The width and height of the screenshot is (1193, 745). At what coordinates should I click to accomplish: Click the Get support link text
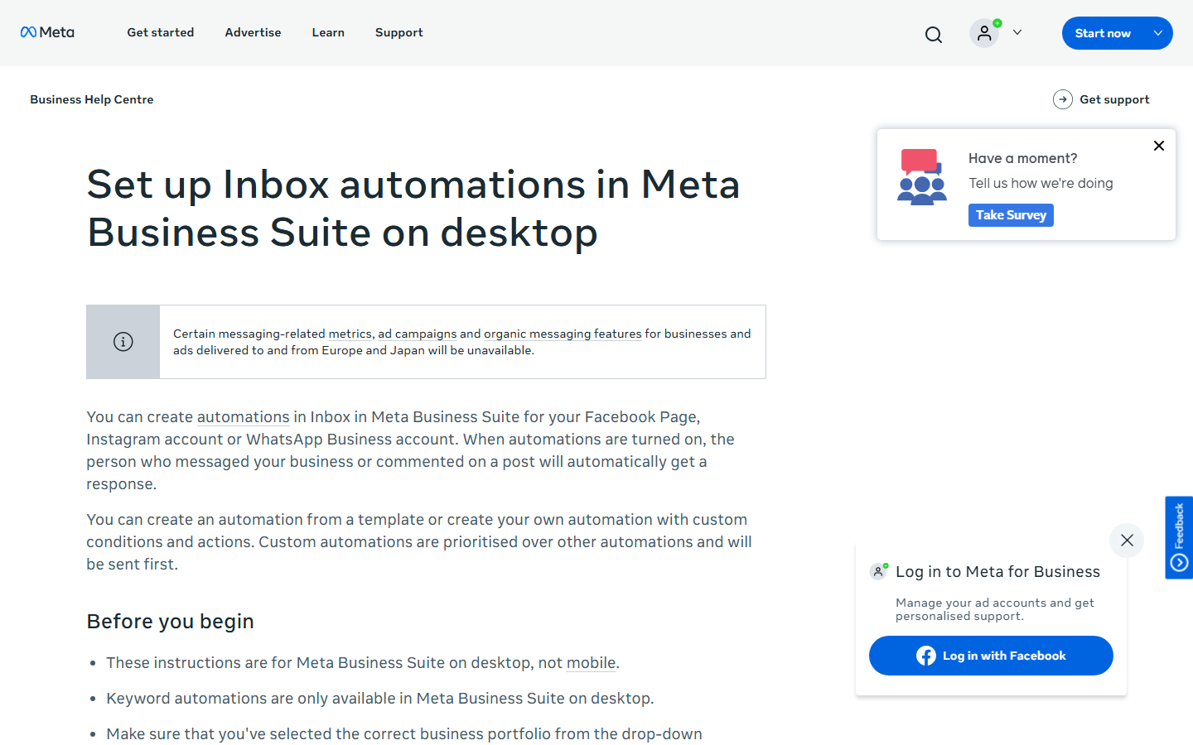pos(1114,99)
